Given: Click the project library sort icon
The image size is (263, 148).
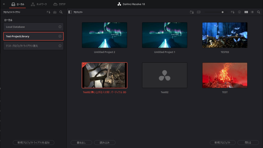Looking at the screenshot, I should tap(48, 12).
